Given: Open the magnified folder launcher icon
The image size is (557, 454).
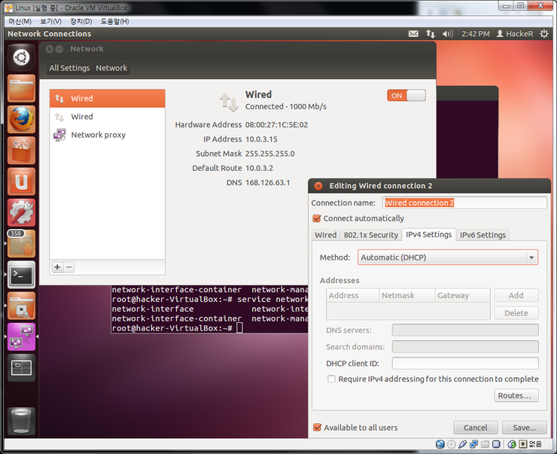Looking at the screenshot, I should (x=21, y=306).
